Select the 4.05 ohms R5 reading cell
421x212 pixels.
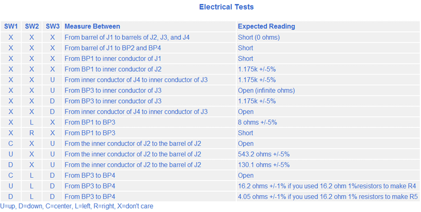pos(328,197)
